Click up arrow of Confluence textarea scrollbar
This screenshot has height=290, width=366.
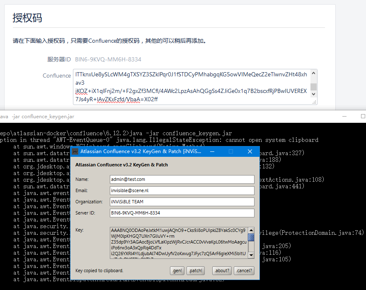[314, 73]
